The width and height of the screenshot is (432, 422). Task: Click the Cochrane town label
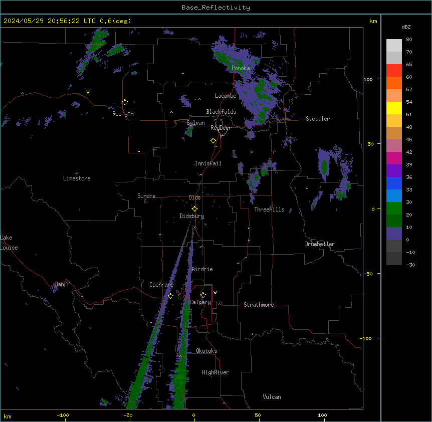click(161, 285)
